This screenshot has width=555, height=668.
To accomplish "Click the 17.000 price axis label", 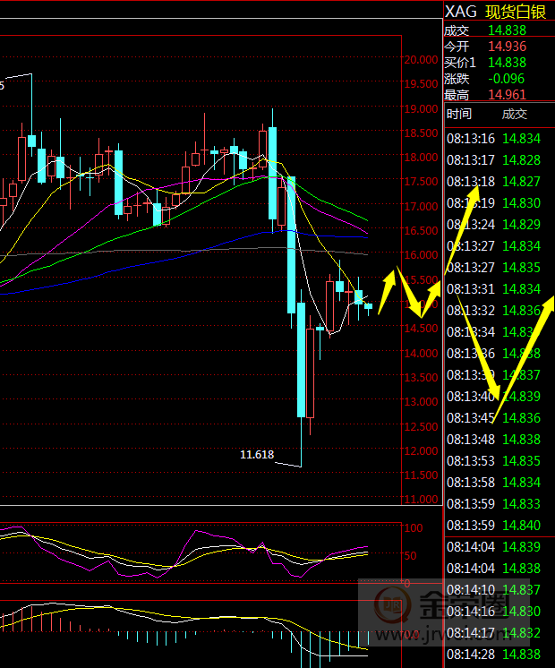I will tap(421, 206).
